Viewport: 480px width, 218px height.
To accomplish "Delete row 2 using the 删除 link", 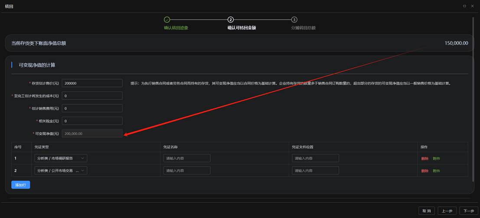I will click(x=424, y=171).
